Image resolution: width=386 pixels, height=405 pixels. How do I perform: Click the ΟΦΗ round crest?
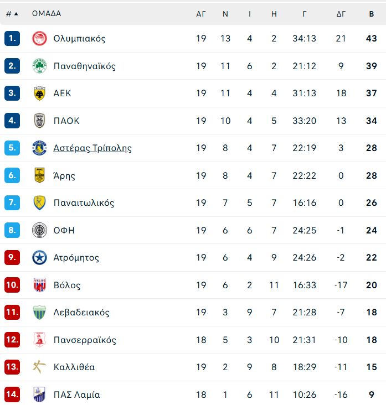[39, 230]
